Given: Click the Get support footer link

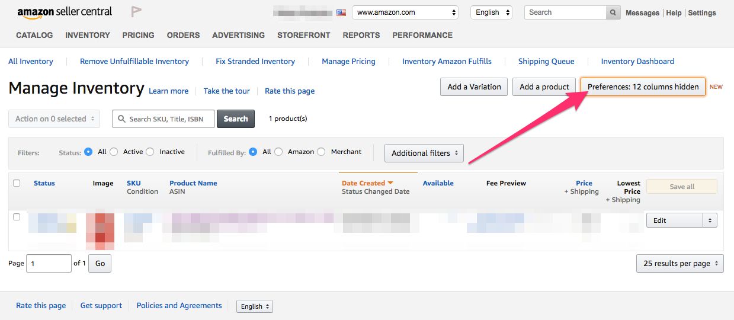Looking at the screenshot, I should point(101,305).
